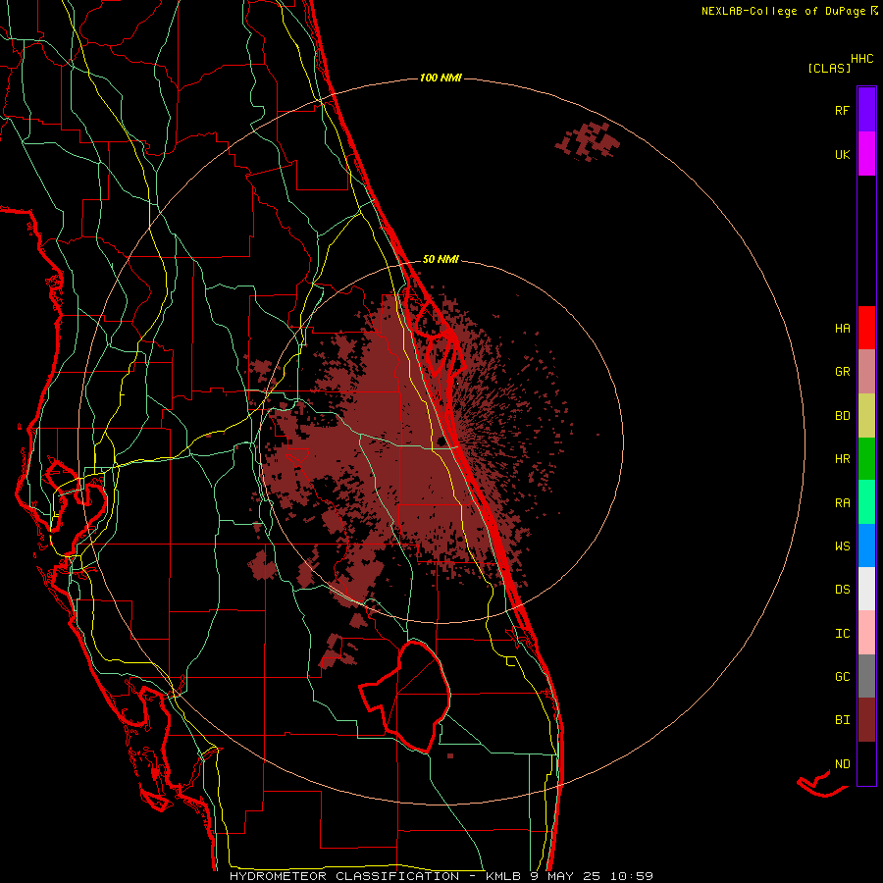The image size is (883, 883).
Task: Select the 'WS' legend label
Action: coord(842,546)
